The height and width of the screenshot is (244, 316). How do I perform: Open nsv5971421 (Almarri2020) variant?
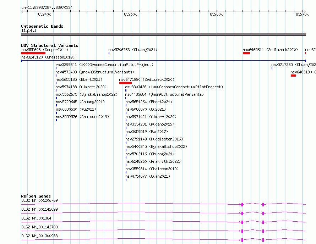[x=151, y=117]
